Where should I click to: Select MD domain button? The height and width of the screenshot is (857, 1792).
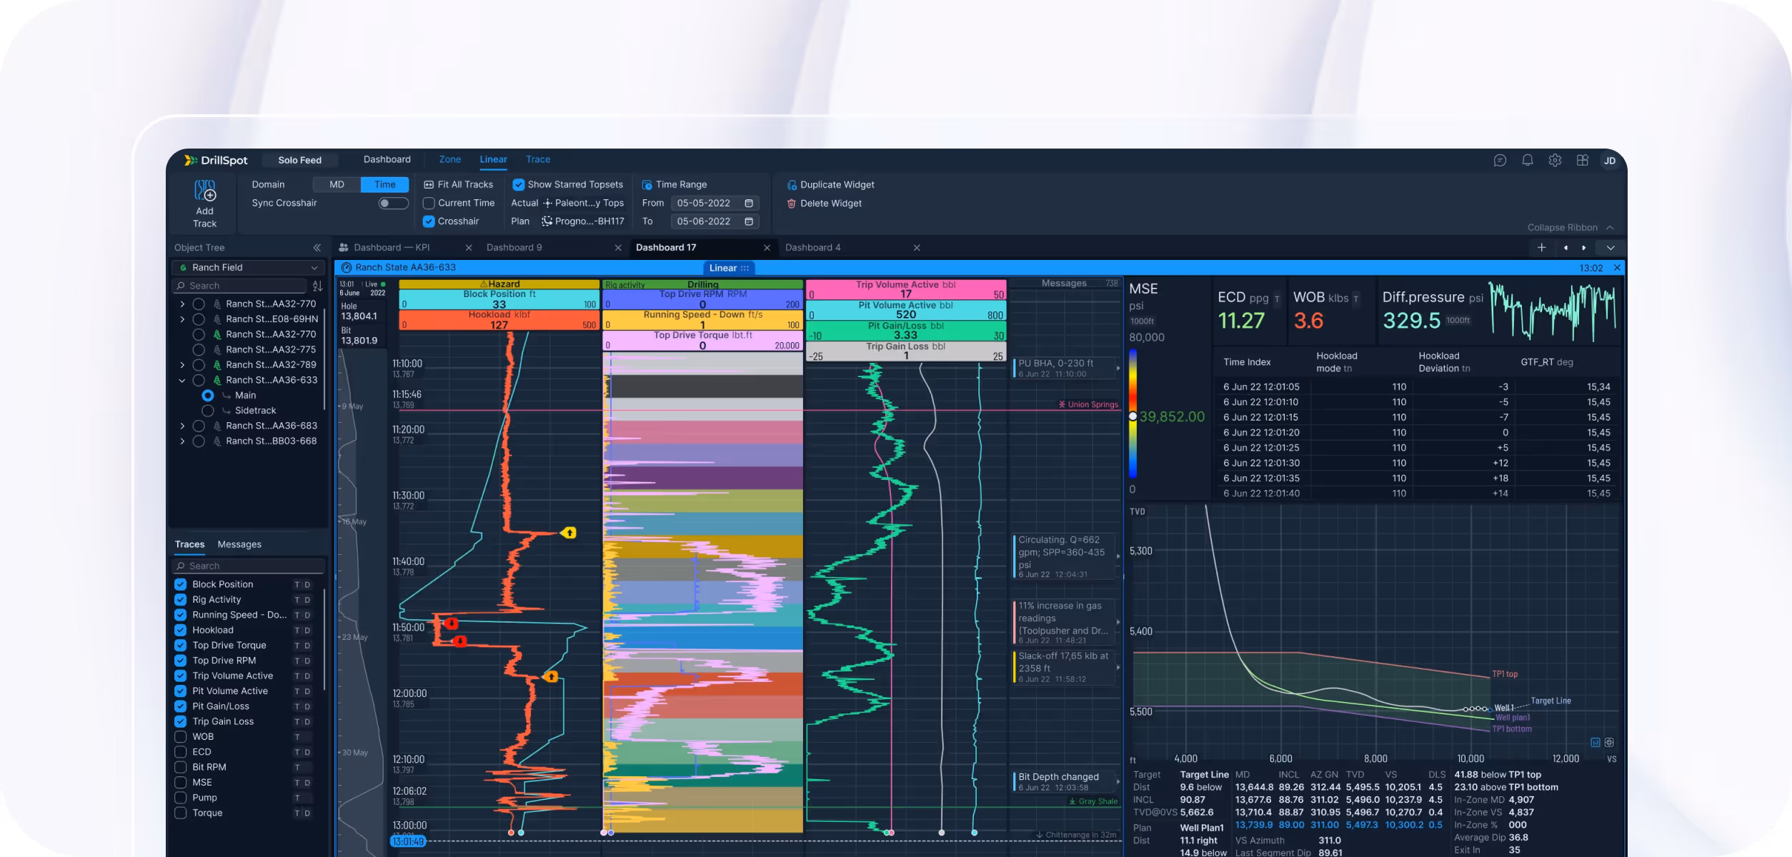point(337,185)
